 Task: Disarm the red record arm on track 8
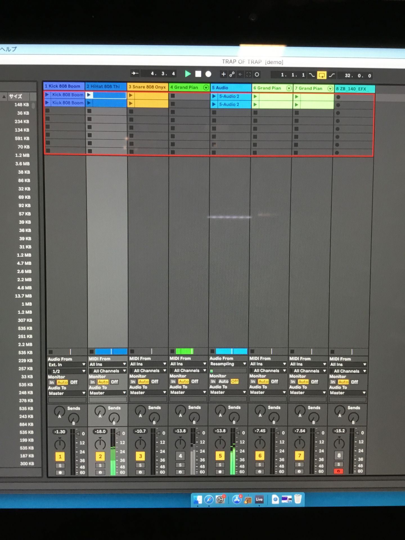(x=339, y=471)
